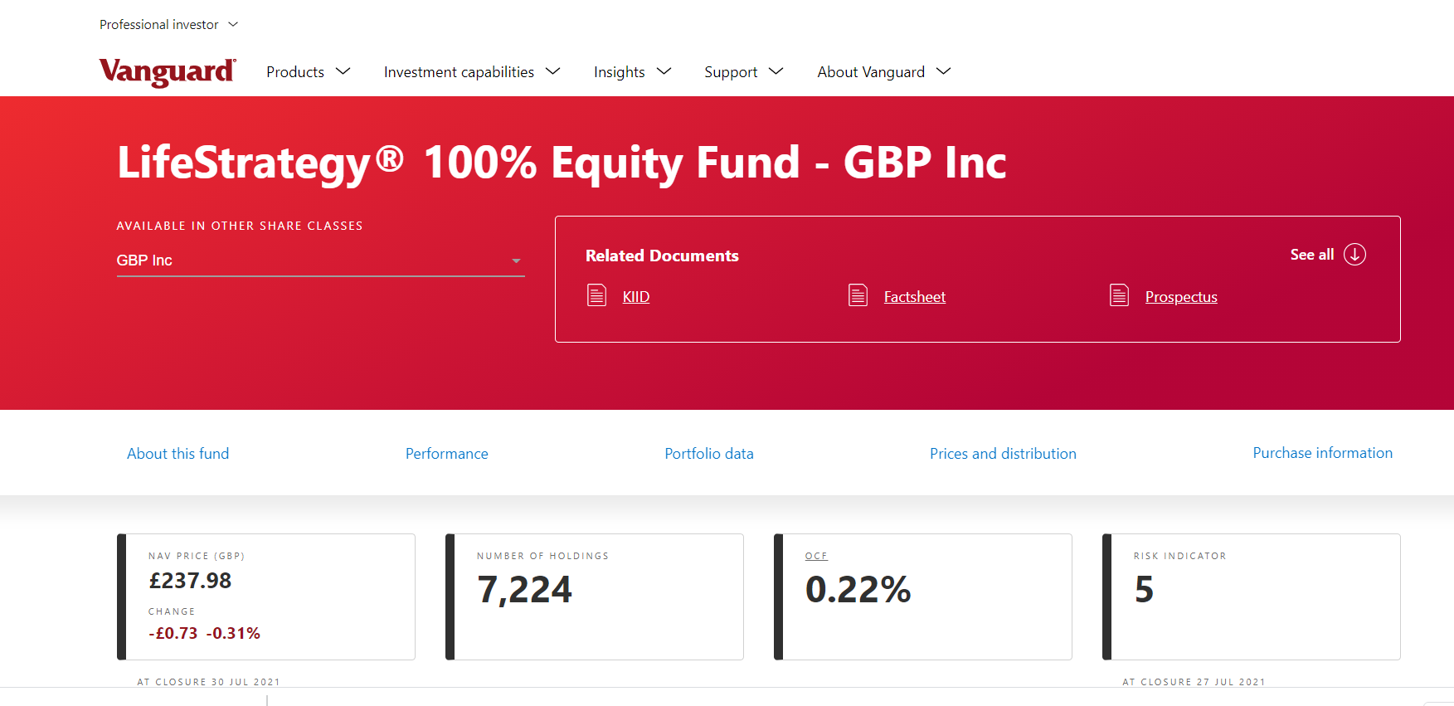Viewport: 1454px width, 706px height.
Task: Click the See all down-arrow circle icon
Action: click(x=1354, y=255)
